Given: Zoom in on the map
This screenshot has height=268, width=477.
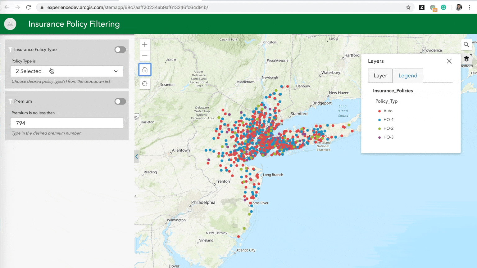Looking at the screenshot, I should tap(145, 45).
